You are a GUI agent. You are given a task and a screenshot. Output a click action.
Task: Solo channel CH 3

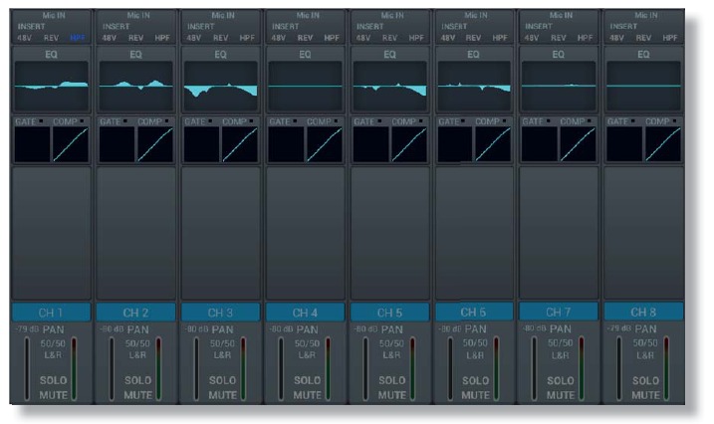pos(223,380)
